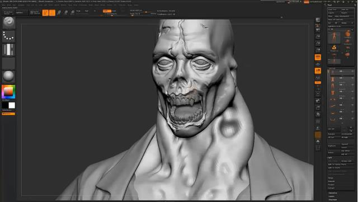
Task: Expand the Extract subsection
Action: [x=331, y=188]
